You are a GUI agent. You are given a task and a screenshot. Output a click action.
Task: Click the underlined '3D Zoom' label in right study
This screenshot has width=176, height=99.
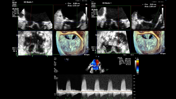pyautogui.click(x=94, y=10)
